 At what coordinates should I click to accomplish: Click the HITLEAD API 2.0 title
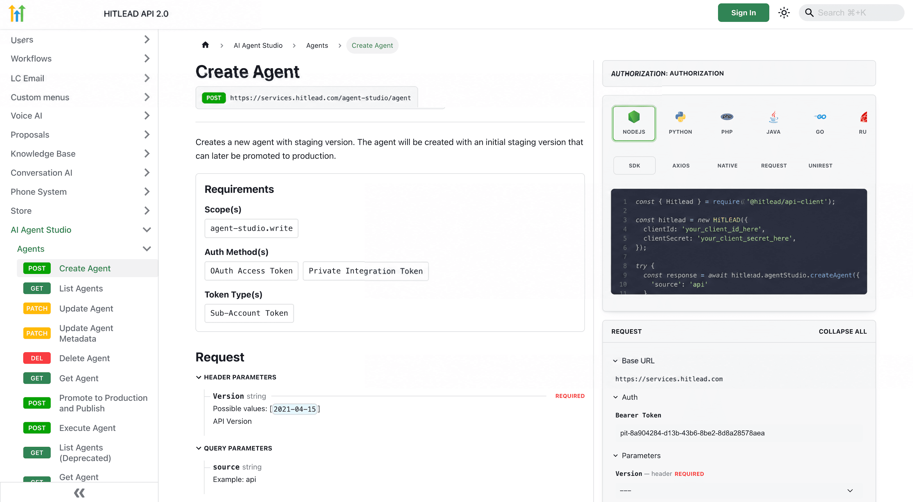coord(136,13)
